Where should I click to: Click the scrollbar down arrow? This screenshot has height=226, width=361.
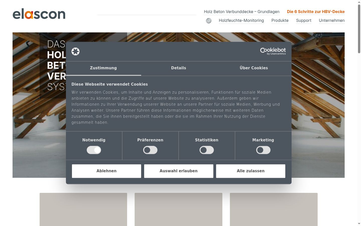coord(359,224)
